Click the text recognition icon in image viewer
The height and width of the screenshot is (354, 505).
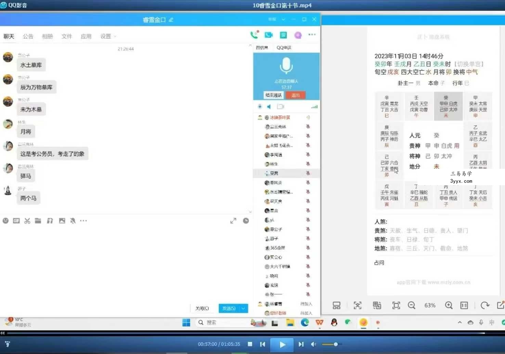pyautogui.click(x=358, y=305)
